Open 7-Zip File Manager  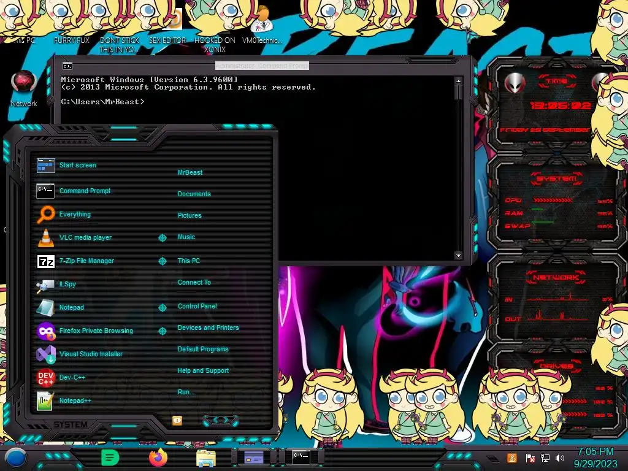pyautogui.click(x=75, y=261)
